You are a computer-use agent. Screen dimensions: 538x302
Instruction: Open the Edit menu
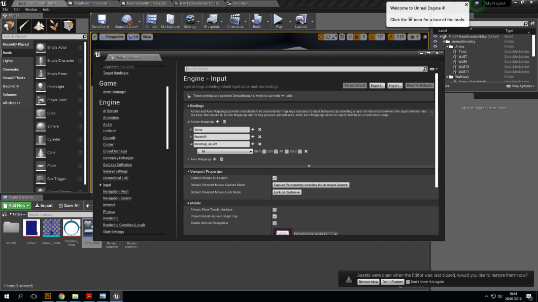click(16, 10)
